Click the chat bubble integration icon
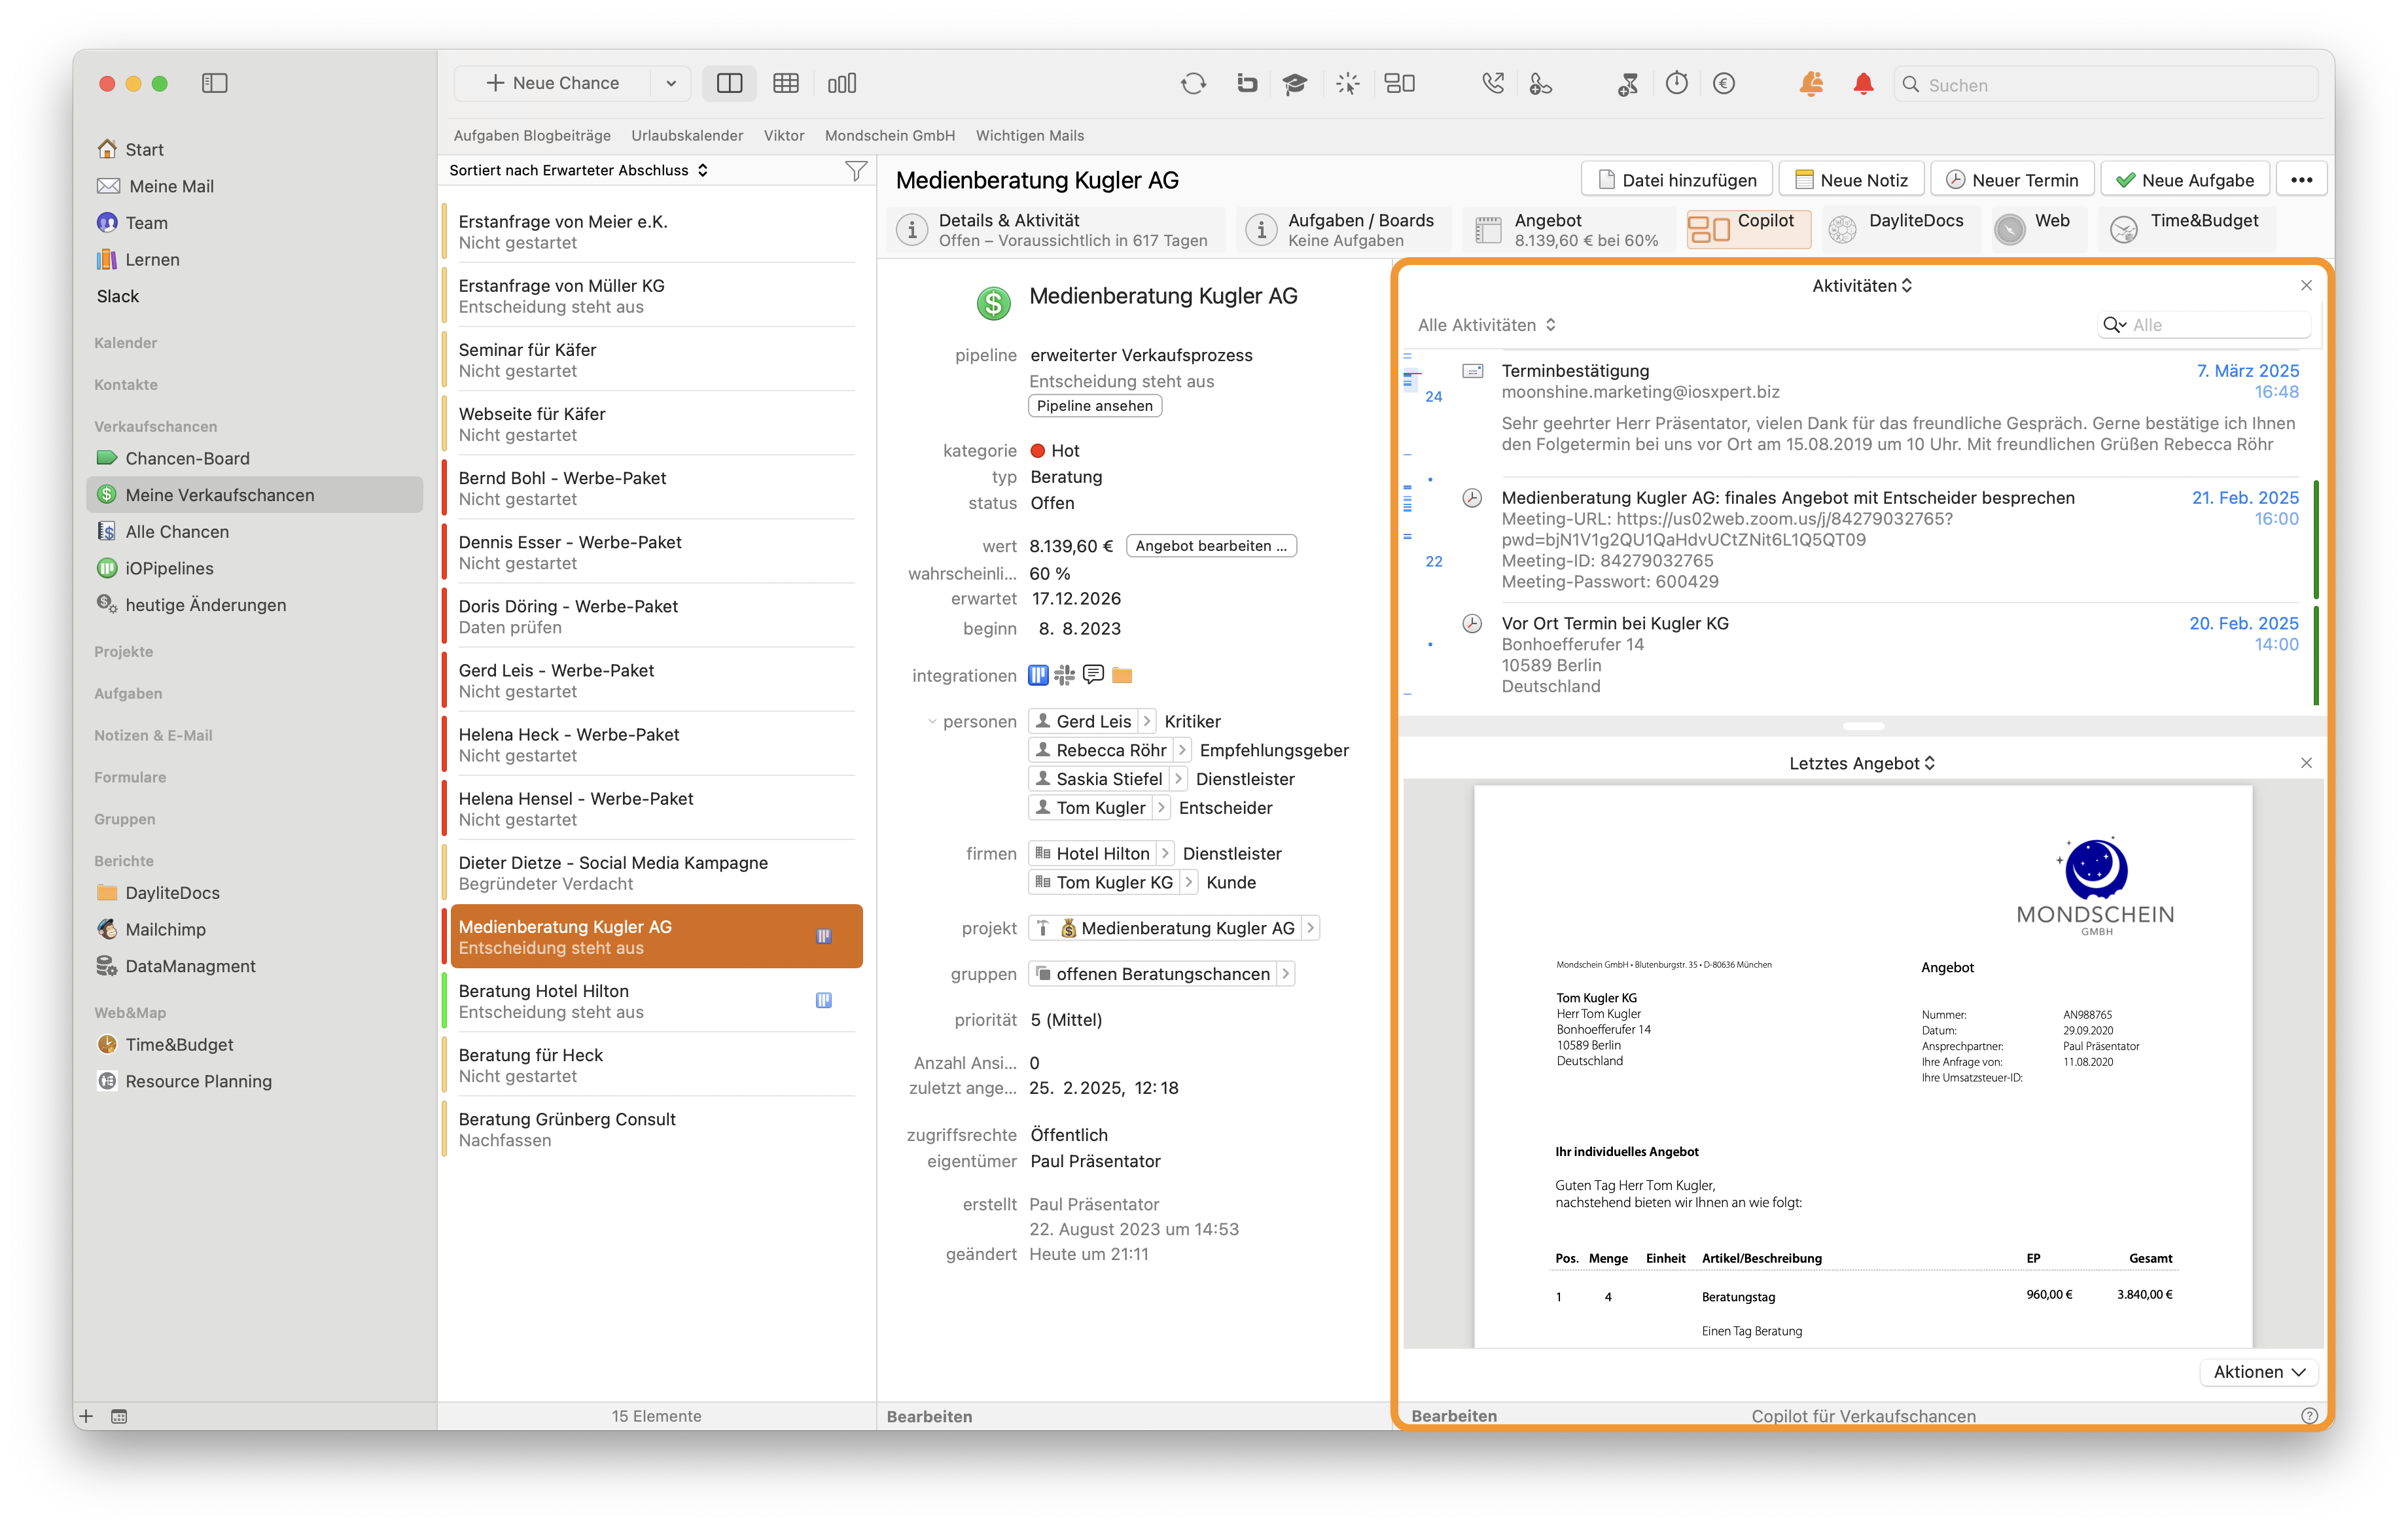The width and height of the screenshot is (2408, 1527). [1093, 675]
